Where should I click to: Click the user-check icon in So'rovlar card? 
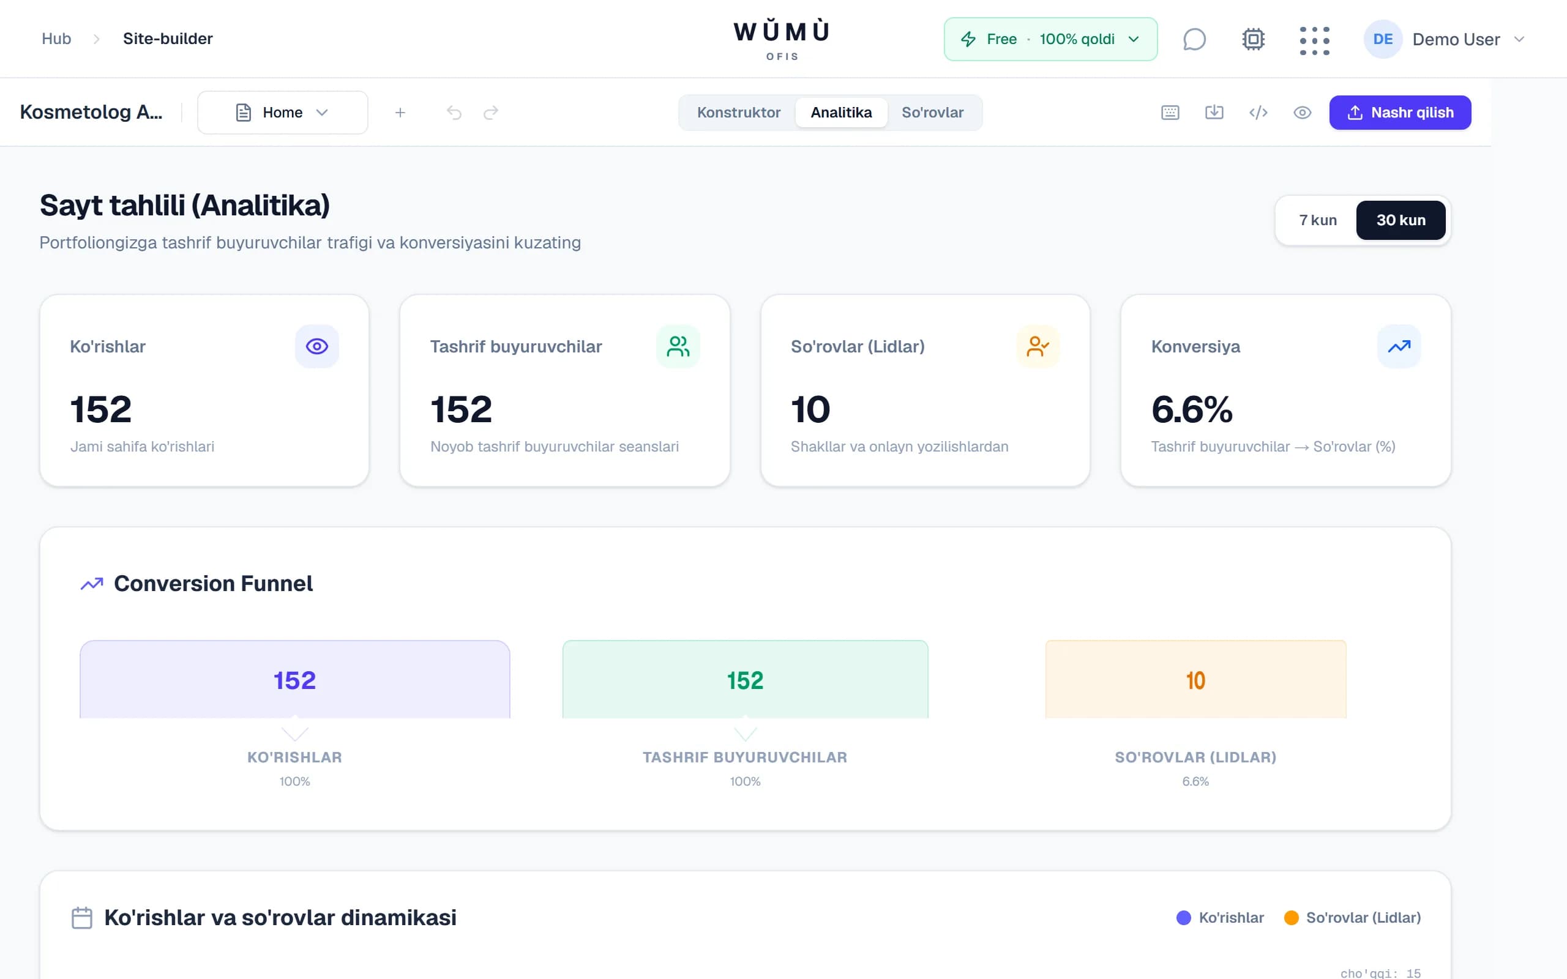pyautogui.click(x=1038, y=346)
